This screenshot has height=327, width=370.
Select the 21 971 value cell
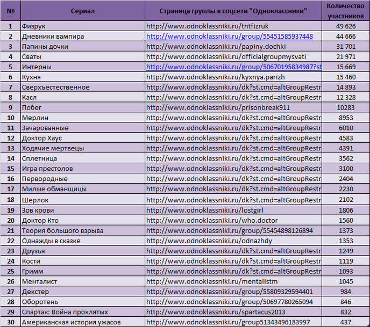tap(346, 56)
